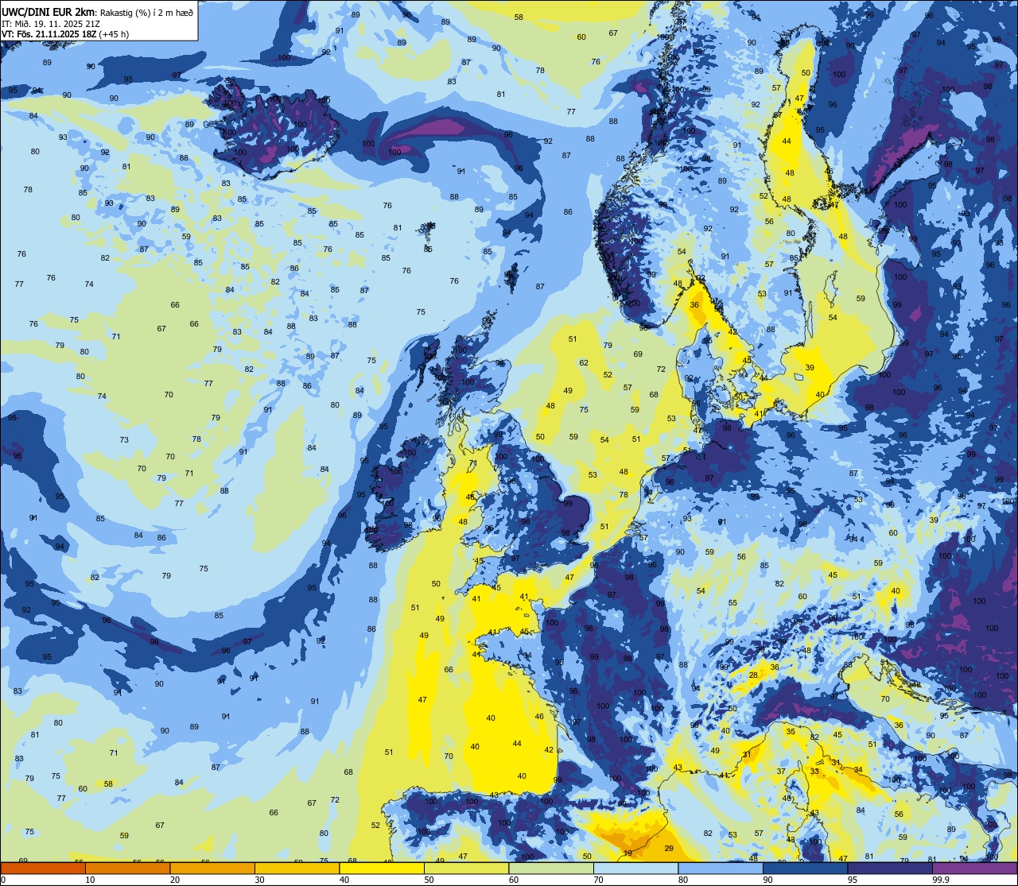The width and height of the screenshot is (1018, 886).
Task: Click the legend tick label "10"
Action: (x=89, y=880)
